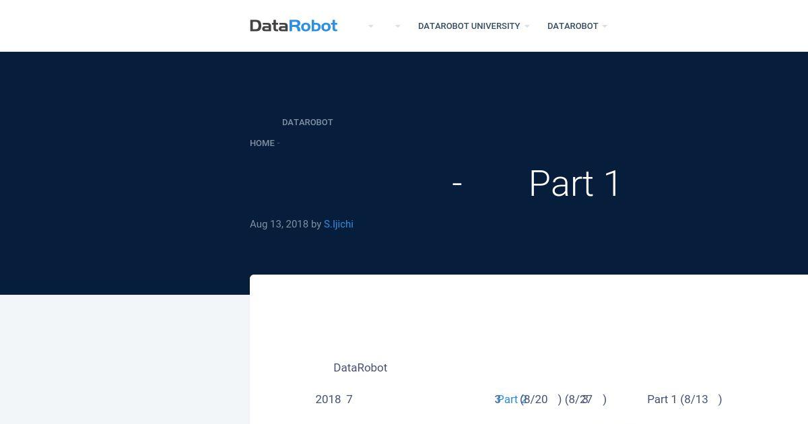Select the 'Aug 13, 2018' publish date text
The height and width of the screenshot is (424, 808).
(279, 224)
